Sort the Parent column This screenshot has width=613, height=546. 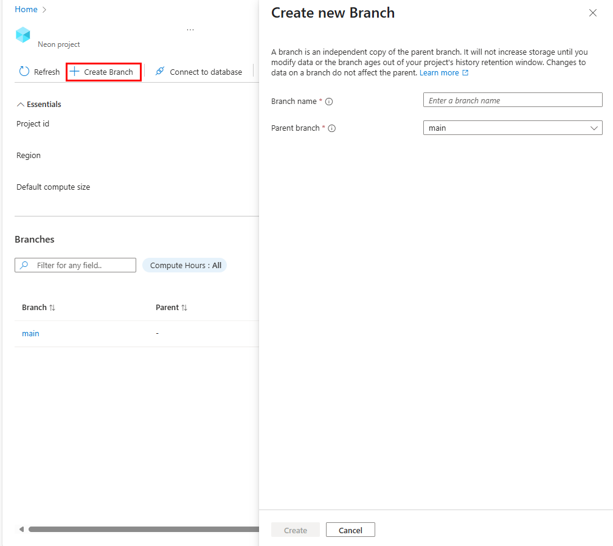point(185,307)
